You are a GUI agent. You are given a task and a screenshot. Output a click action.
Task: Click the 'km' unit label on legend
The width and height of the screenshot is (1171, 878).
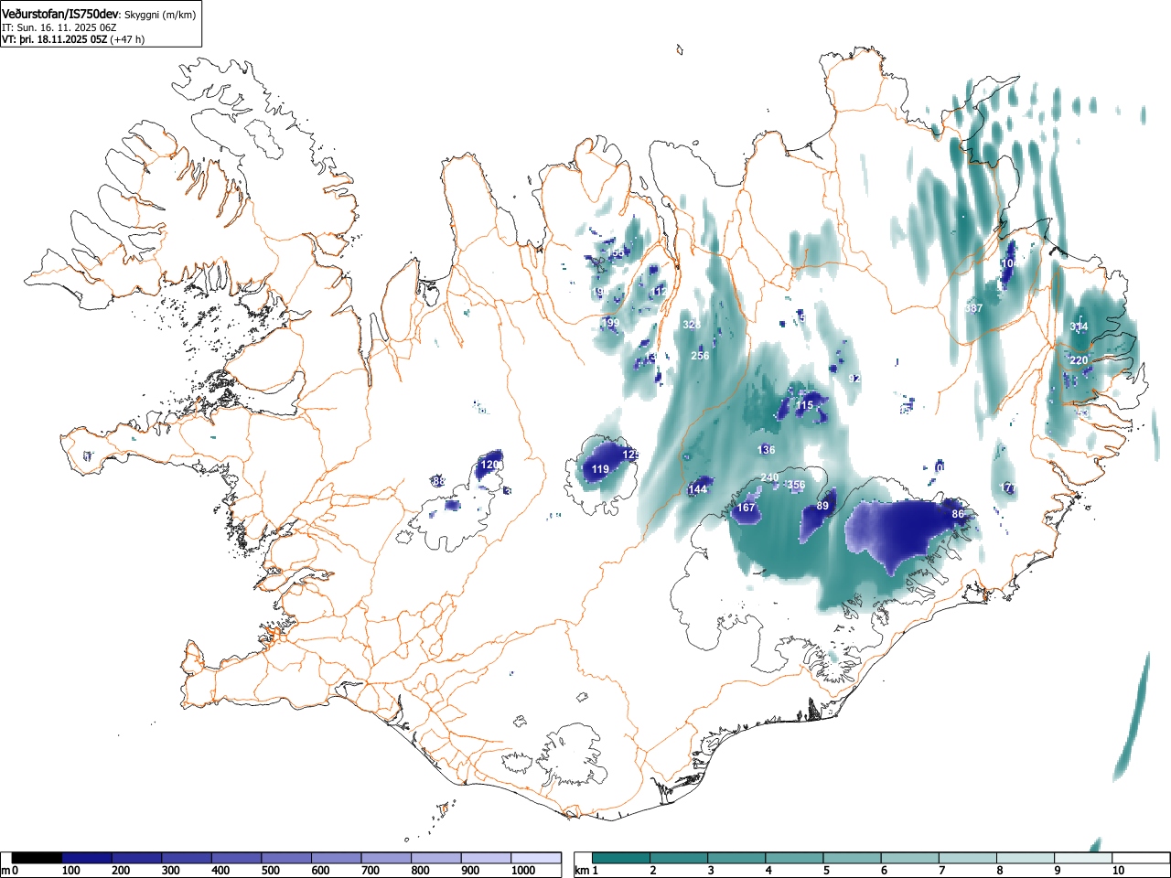pos(581,871)
